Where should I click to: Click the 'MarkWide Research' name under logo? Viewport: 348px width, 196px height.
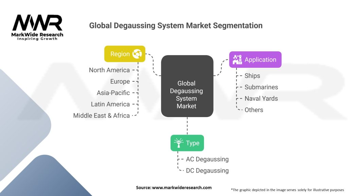click(x=37, y=34)
